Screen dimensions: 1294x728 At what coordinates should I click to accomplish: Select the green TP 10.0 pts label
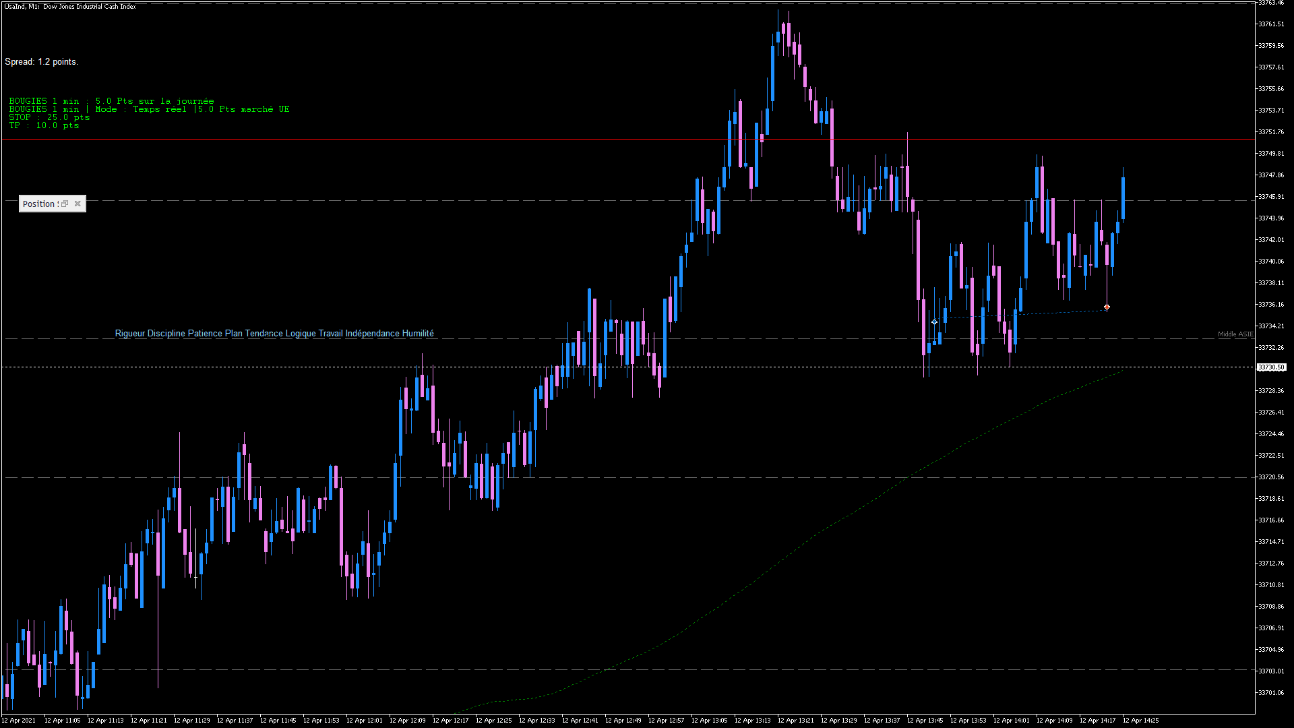pos(44,125)
